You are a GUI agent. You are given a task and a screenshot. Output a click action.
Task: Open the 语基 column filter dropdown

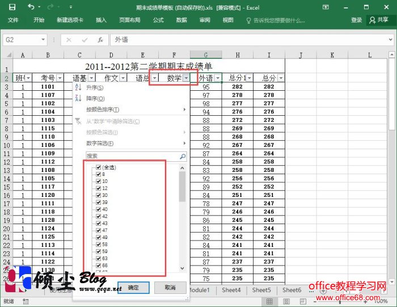coord(92,78)
